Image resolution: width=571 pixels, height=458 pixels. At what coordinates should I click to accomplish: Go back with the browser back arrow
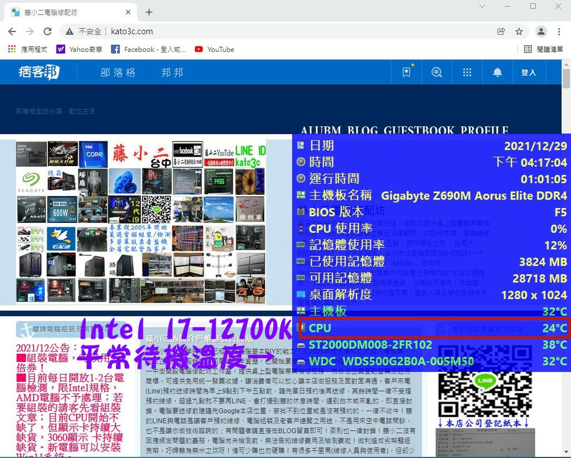pyautogui.click(x=12, y=32)
